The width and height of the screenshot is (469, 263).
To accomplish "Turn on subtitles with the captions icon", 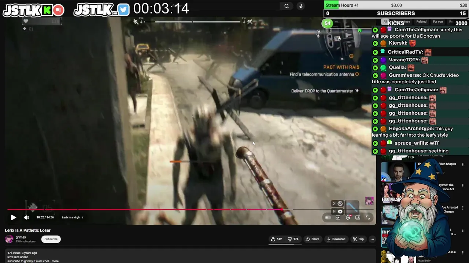I will [x=338, y=217].
